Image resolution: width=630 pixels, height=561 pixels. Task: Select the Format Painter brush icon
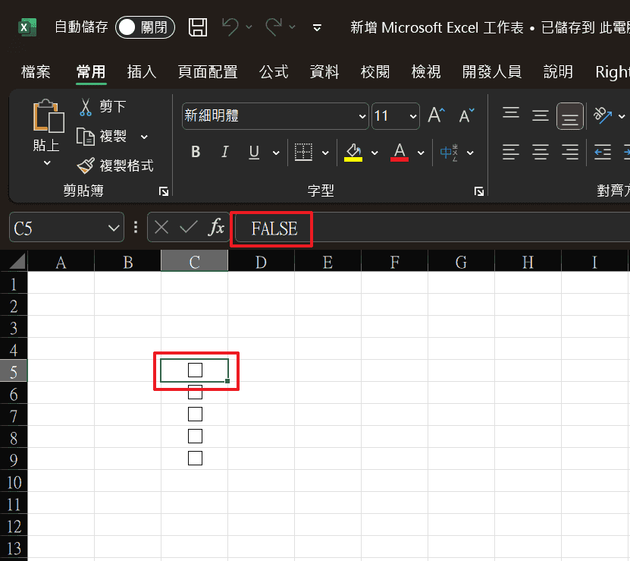[86, 165]
